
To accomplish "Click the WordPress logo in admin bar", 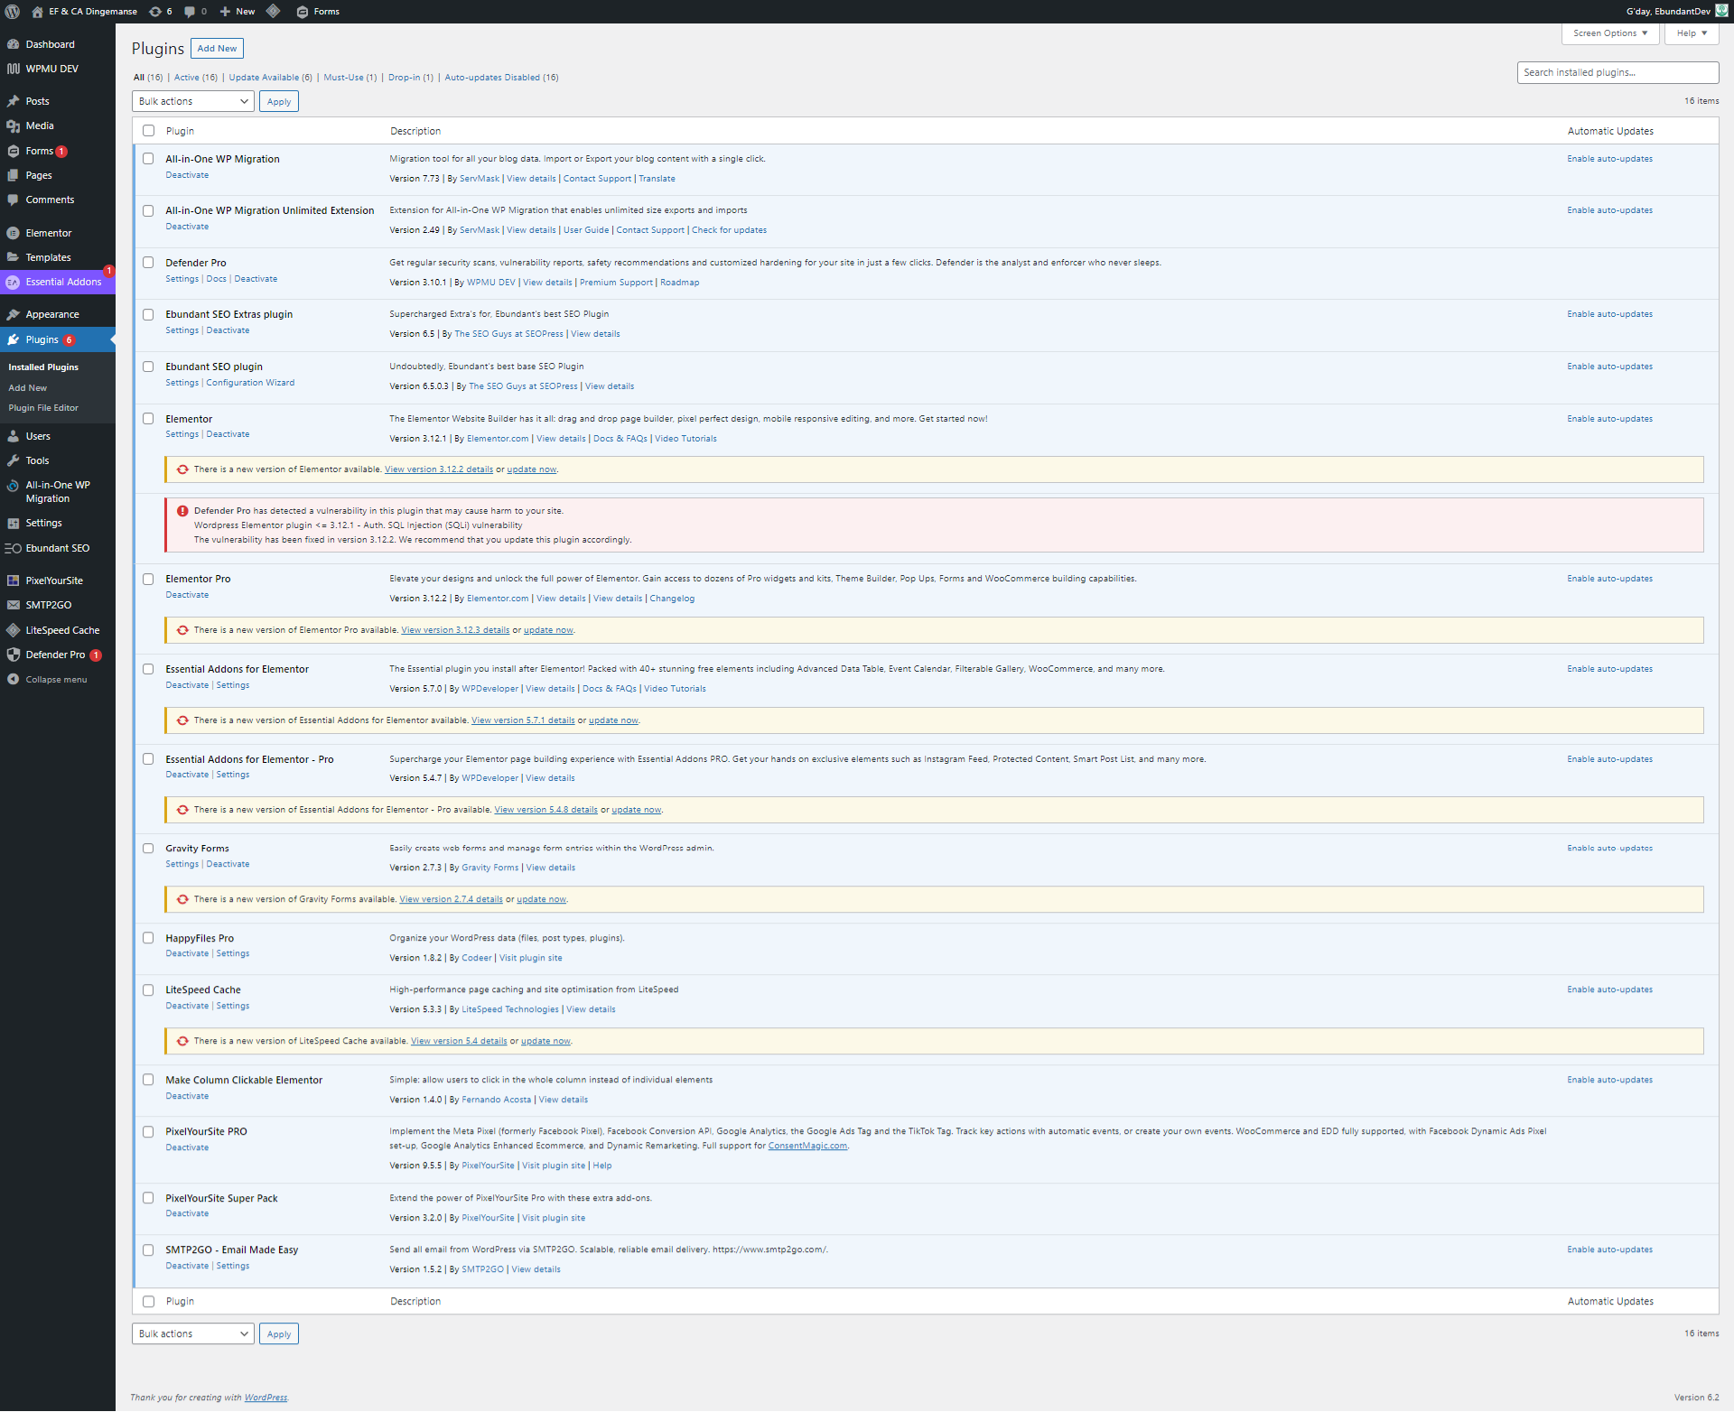I will (13, 12).
